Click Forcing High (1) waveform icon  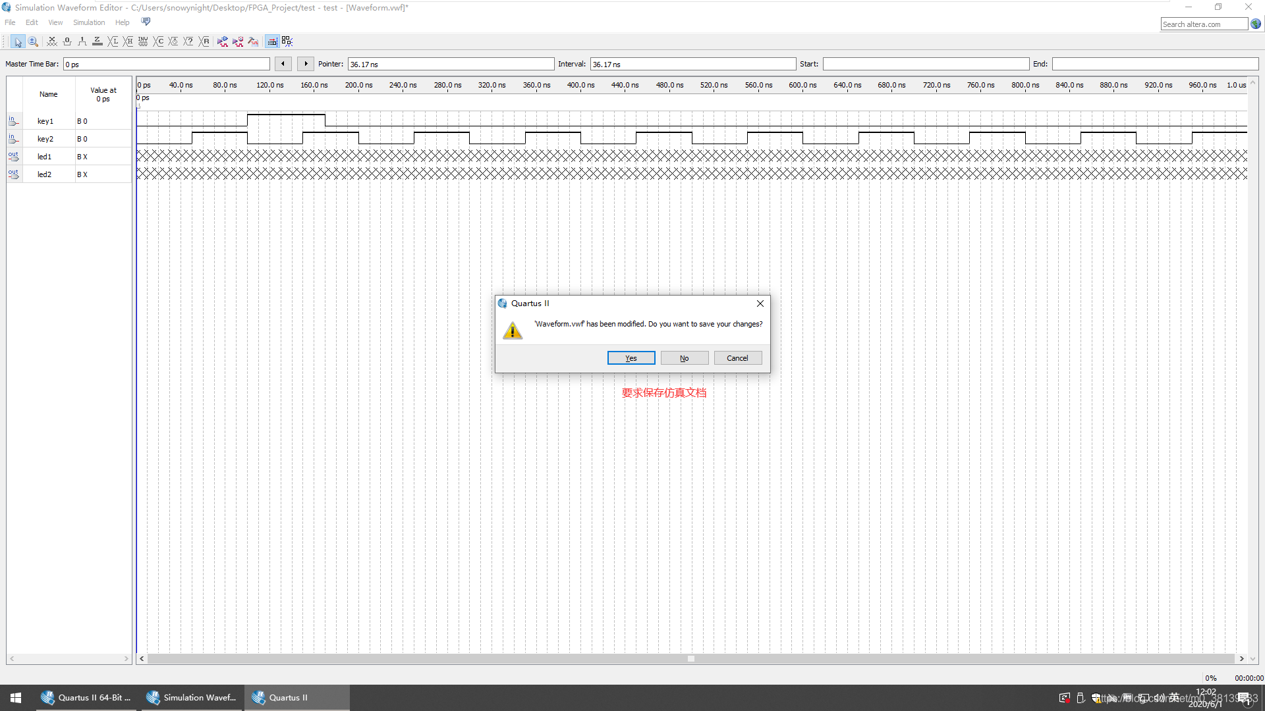click(x=82, y=41)
